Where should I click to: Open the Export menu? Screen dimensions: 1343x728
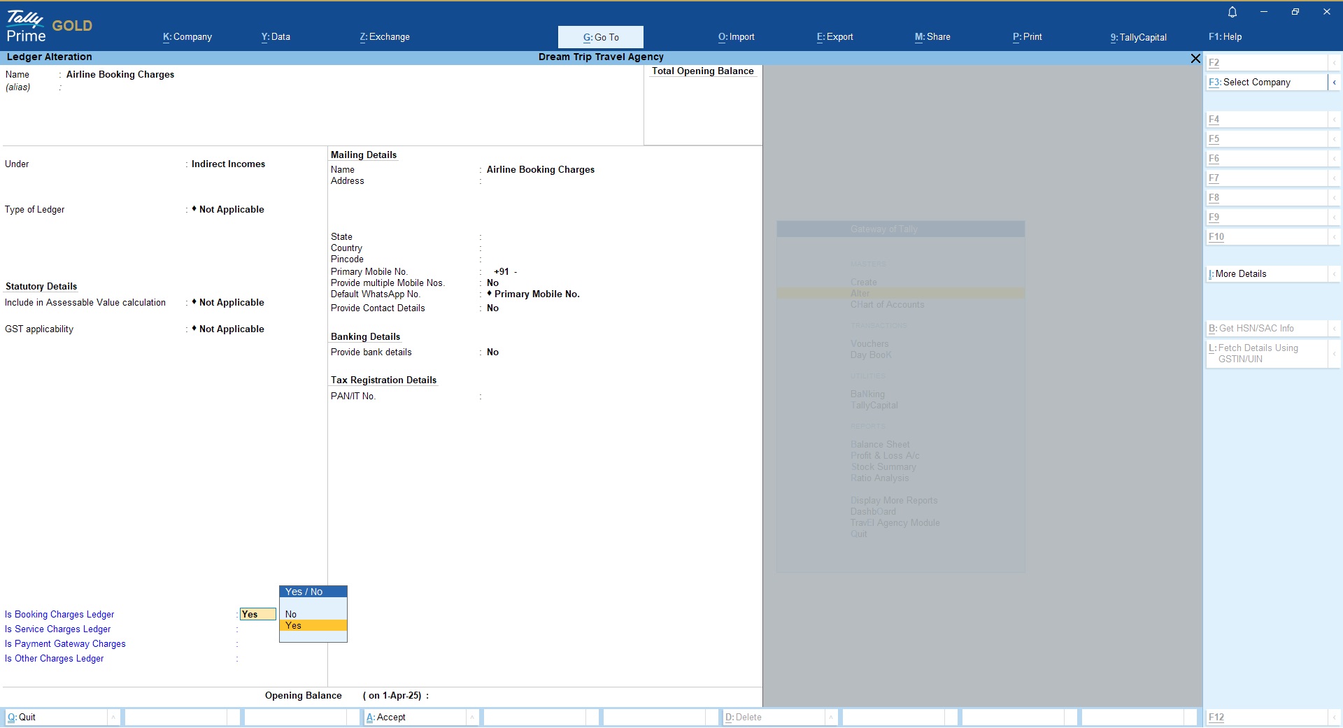tap(834, 37)
